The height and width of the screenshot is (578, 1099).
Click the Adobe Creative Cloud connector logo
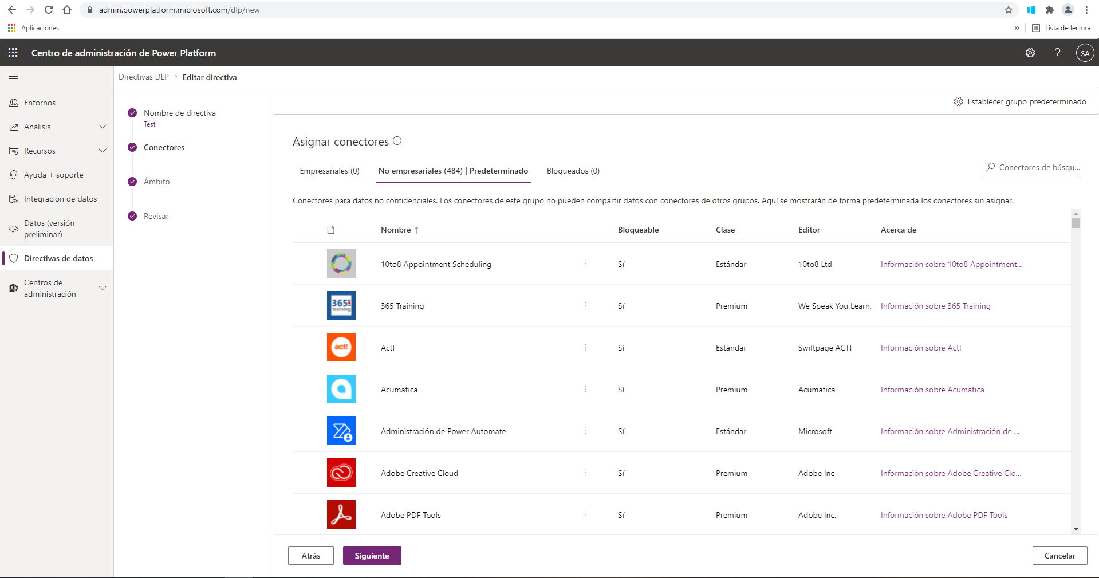[x=341, y=473]
